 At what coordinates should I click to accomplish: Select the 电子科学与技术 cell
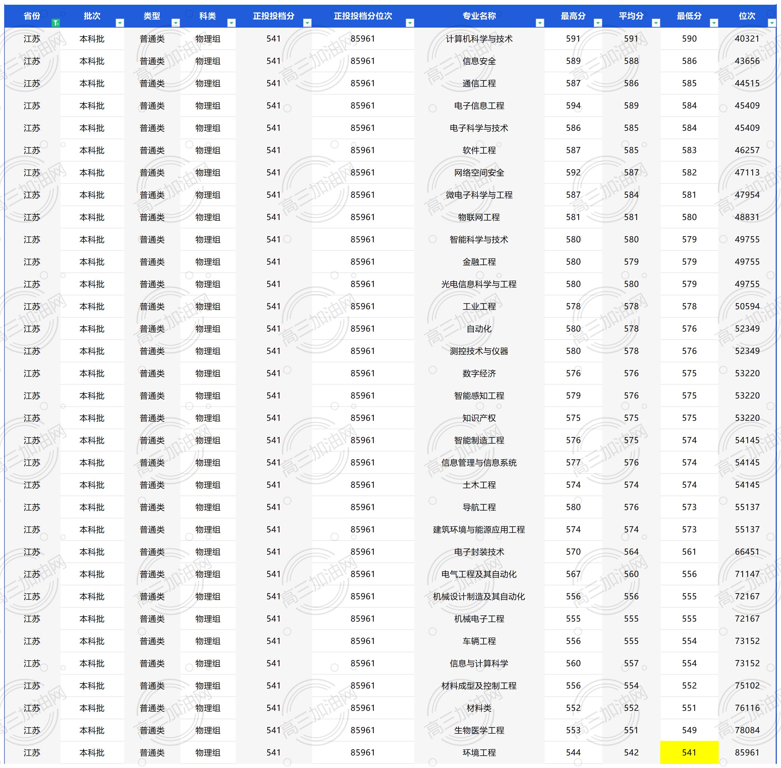pos(479,128)
